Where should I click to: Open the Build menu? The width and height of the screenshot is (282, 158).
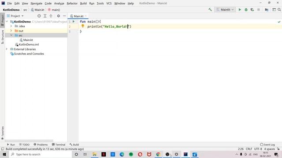click(83, 3)
